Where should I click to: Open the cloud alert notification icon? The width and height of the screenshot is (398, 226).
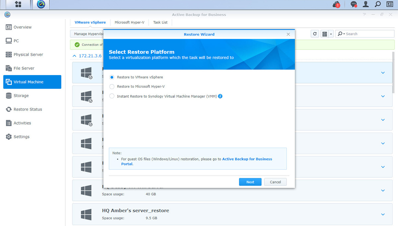click(x=336, y=5)
